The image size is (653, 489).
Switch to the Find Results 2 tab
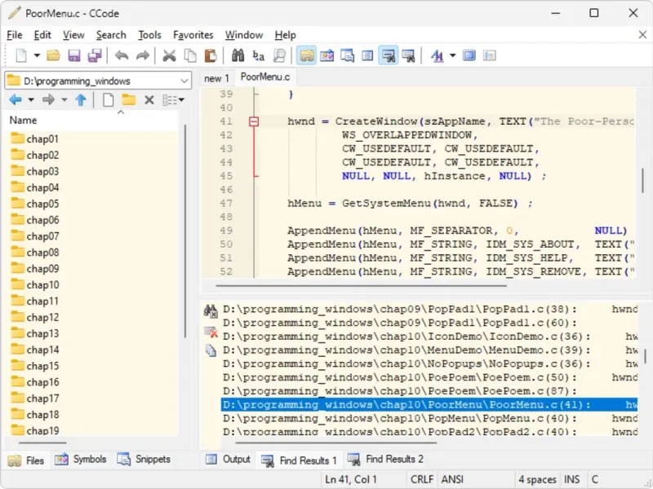click(385, 460)
